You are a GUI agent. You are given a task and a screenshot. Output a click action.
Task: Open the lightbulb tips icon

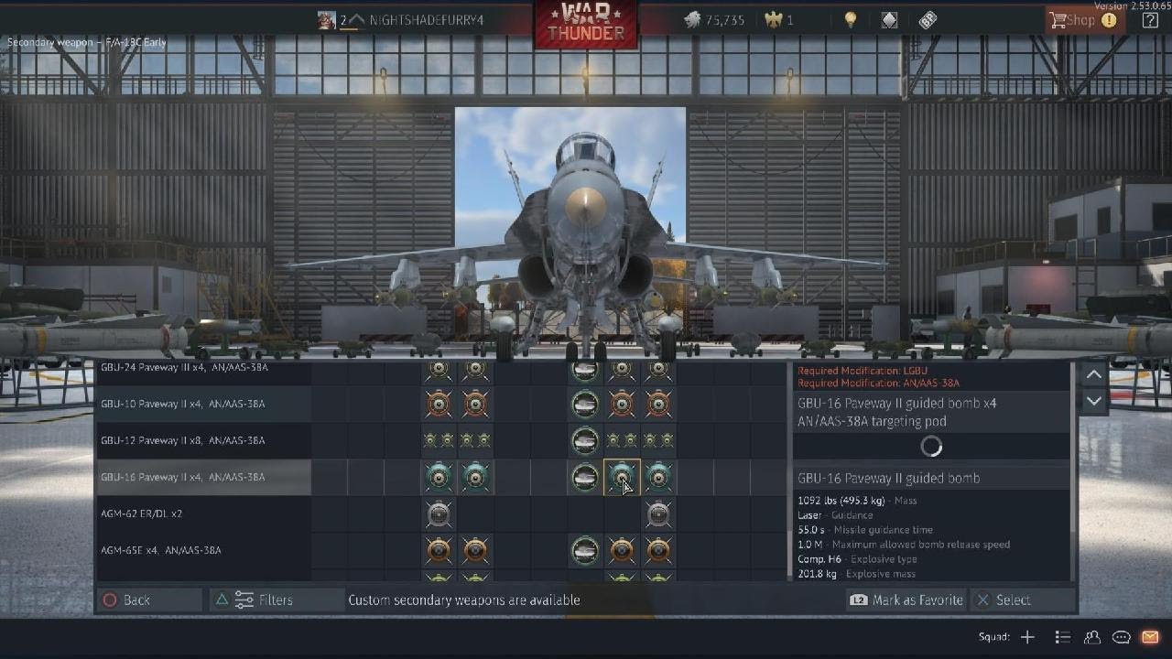(x=851, y=20)
